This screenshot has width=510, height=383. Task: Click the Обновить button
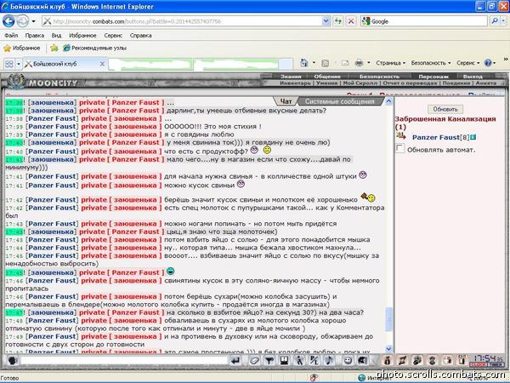pos(445,109)
